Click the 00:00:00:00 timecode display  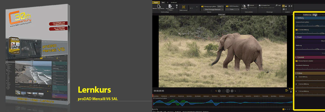pos(159,91)
